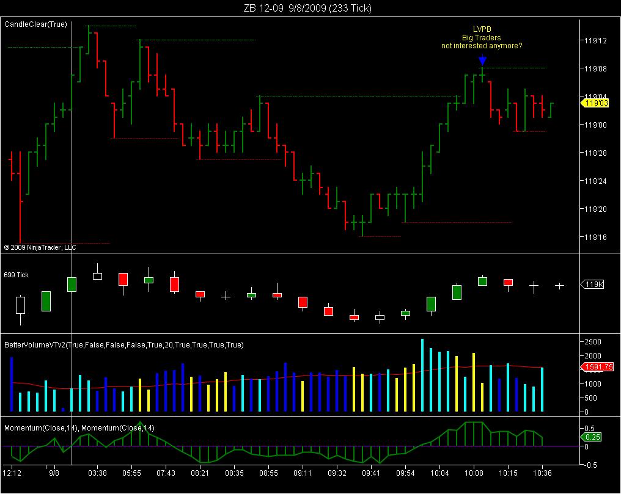Click the 9/8 date label on time axis
Screen dimensions: 621x494
54,473
